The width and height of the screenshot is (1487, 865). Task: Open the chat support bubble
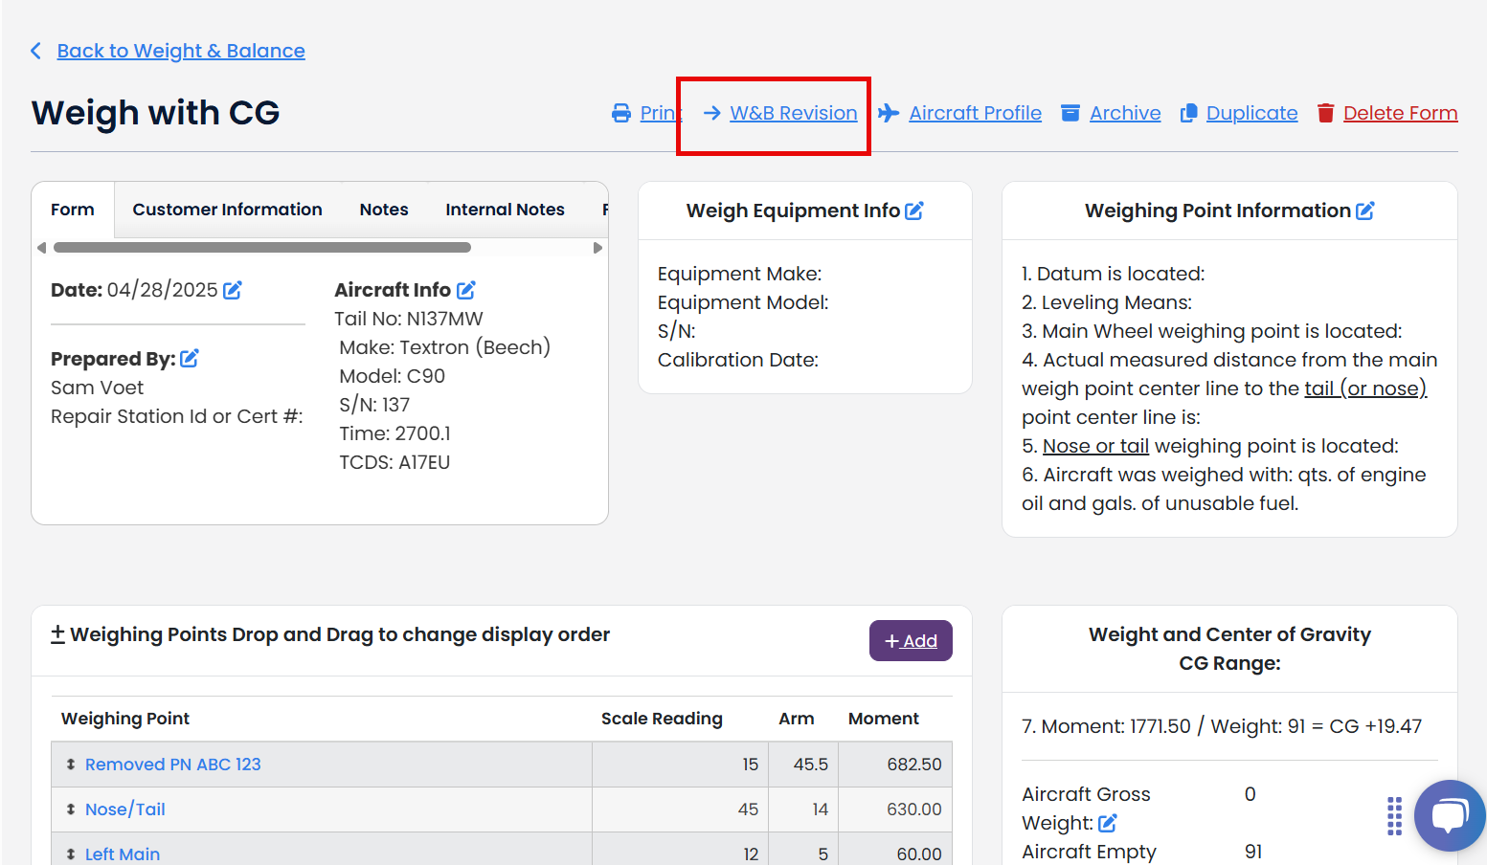click(1449, 815)
